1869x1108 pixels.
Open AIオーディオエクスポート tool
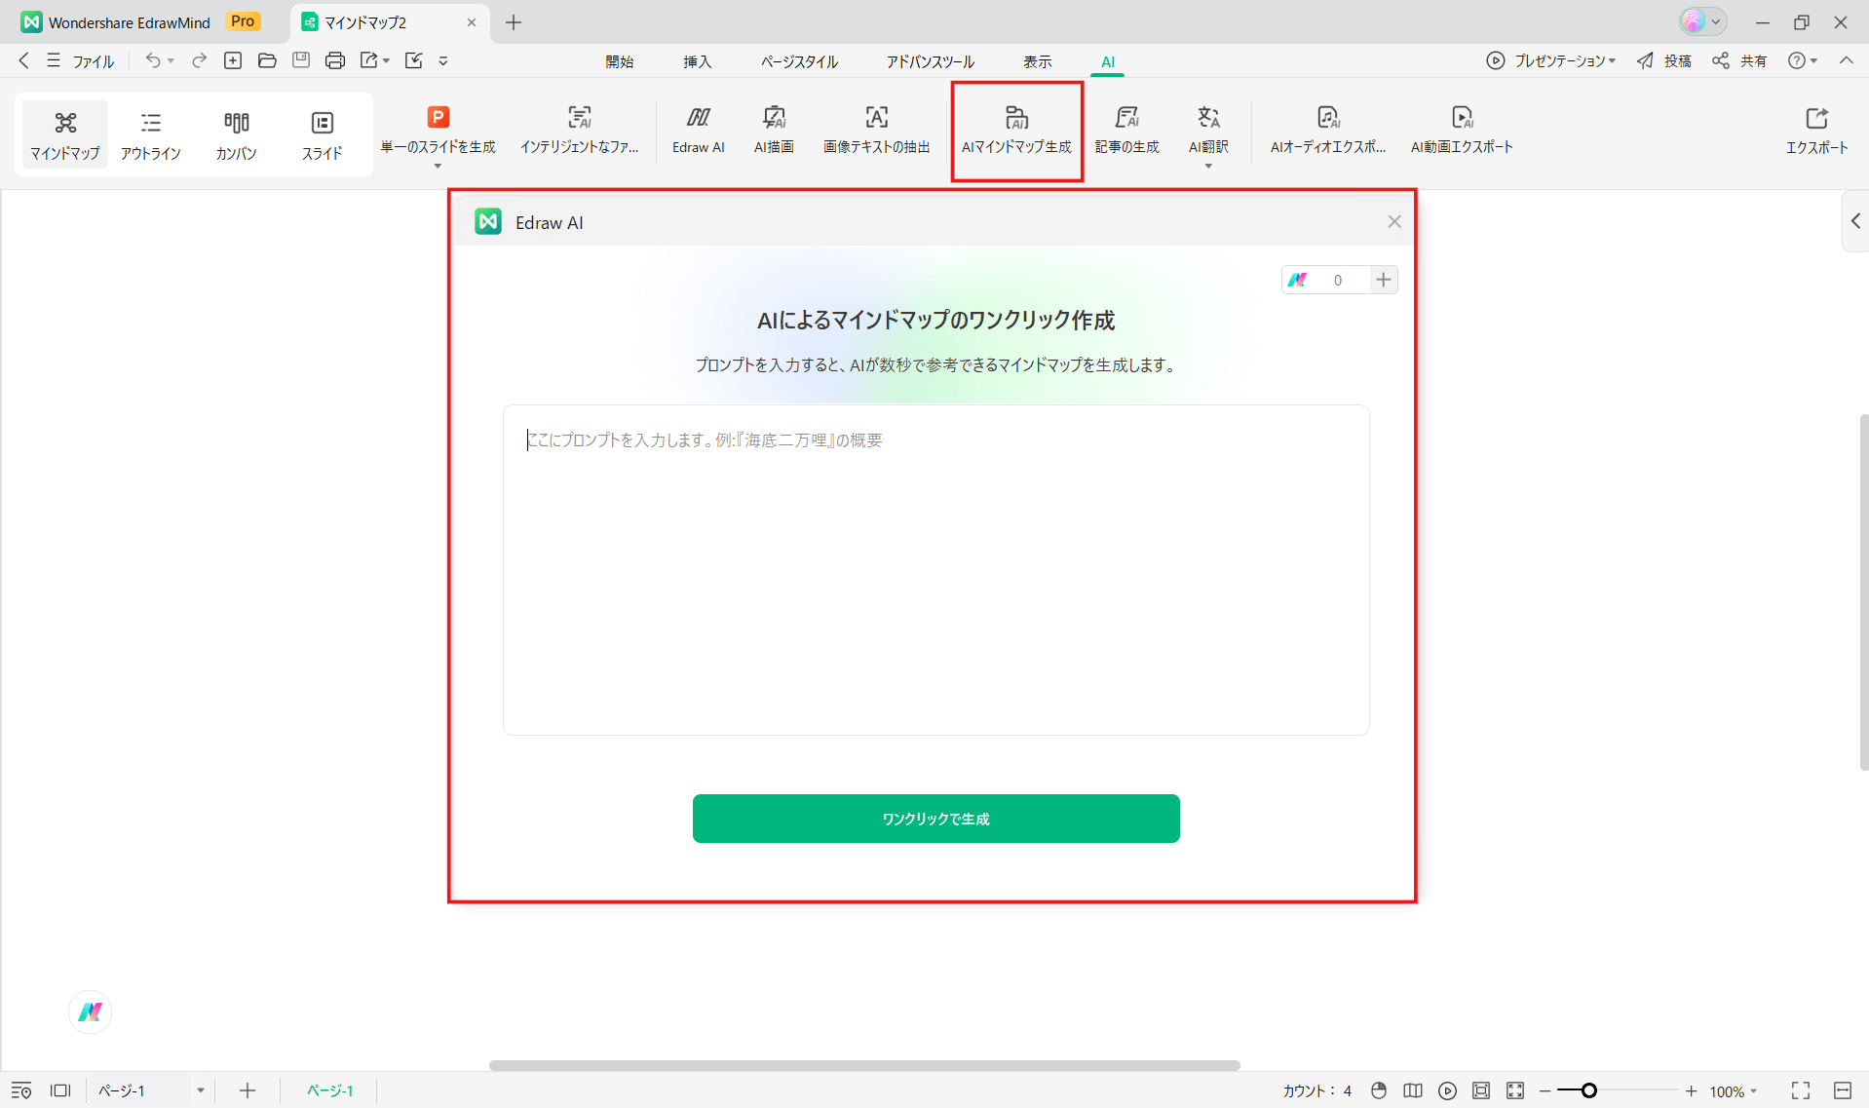pos(1328,131)
